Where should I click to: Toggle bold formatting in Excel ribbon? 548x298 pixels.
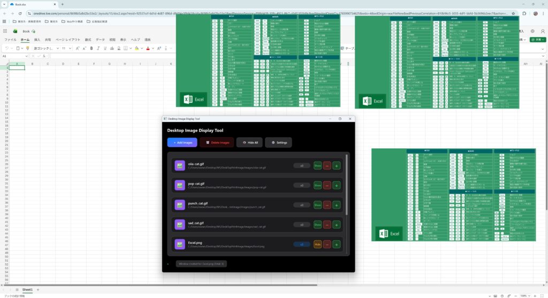tap(91, 48)
